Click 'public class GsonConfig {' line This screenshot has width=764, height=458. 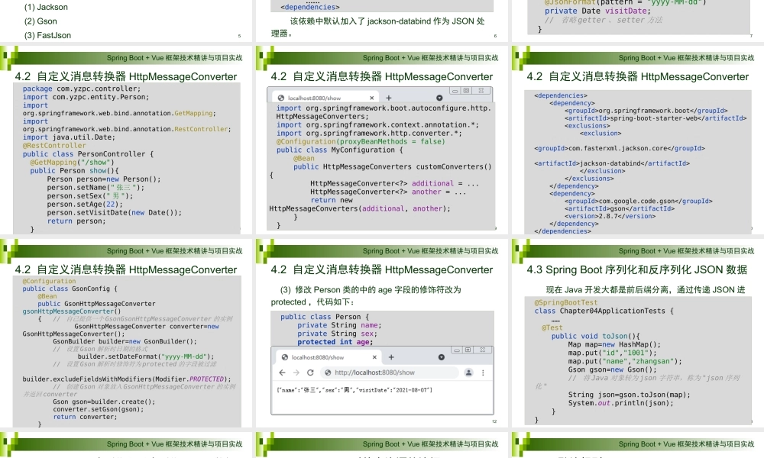[x=70, y=289]
